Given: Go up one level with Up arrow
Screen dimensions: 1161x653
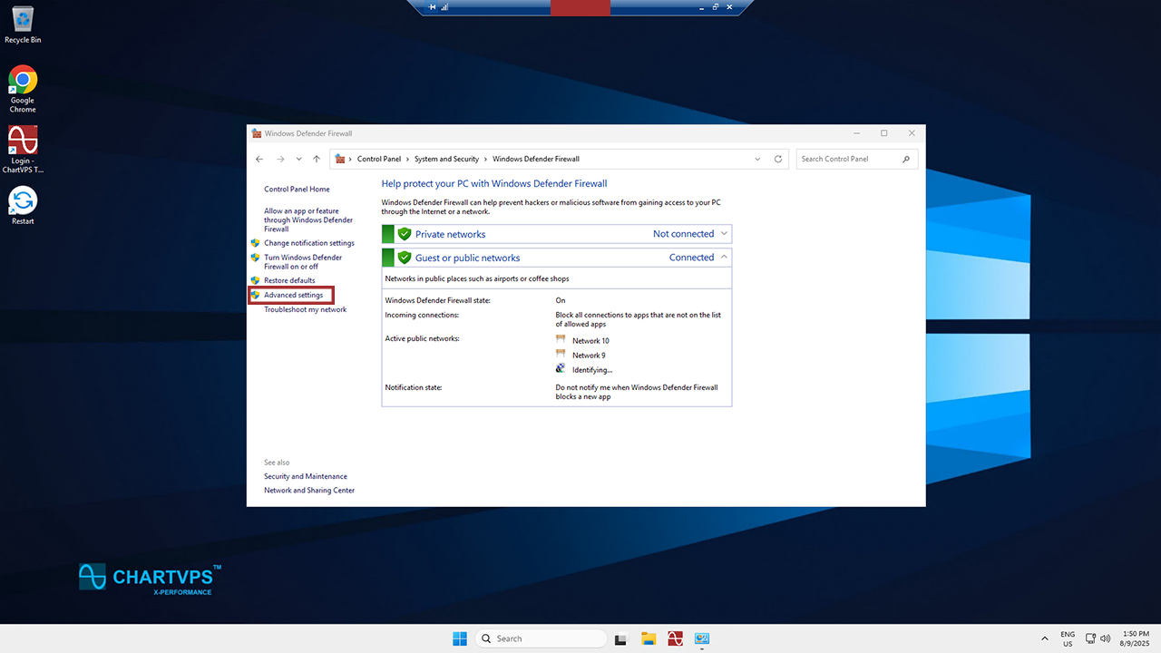Looking at the screenshot, I should tap(316, 159).
